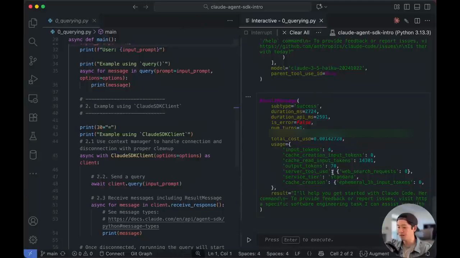Open the Accounts menu icon
Screen dimensions: 460x258
33,221
